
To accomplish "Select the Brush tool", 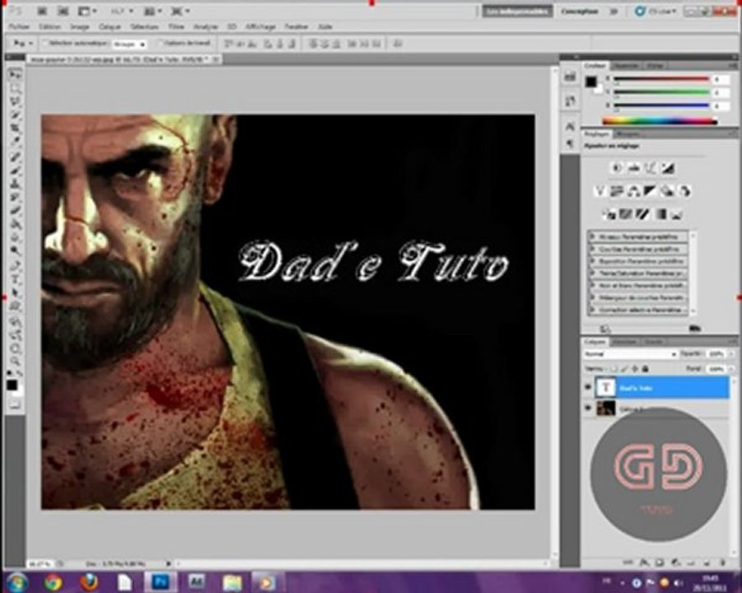I will (x=15, y=170).
